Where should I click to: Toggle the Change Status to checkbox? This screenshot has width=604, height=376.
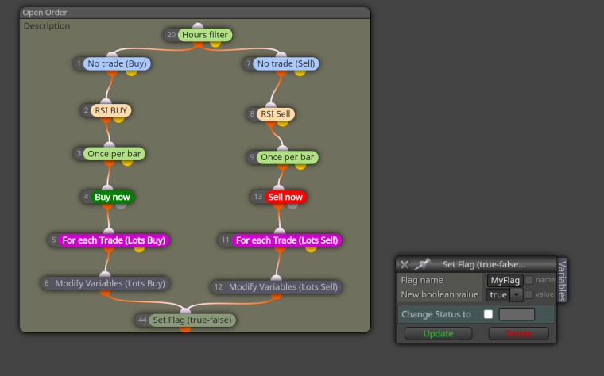point(488,314)
